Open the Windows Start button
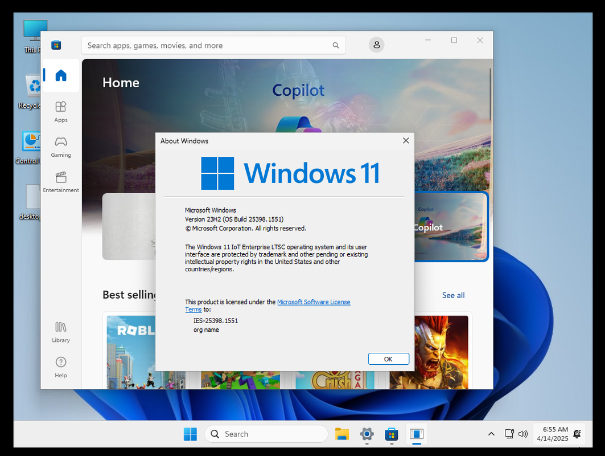Image resolution: width=605 pixels, height=456 pixels. coord(190,434)
